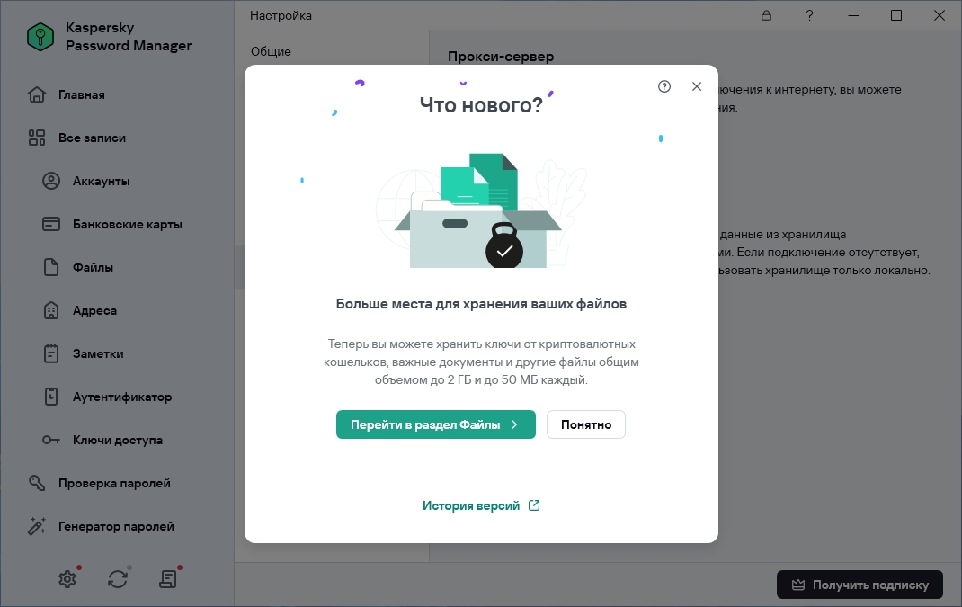
Task: Open help question mark in title bar
Action: point(810,16)
